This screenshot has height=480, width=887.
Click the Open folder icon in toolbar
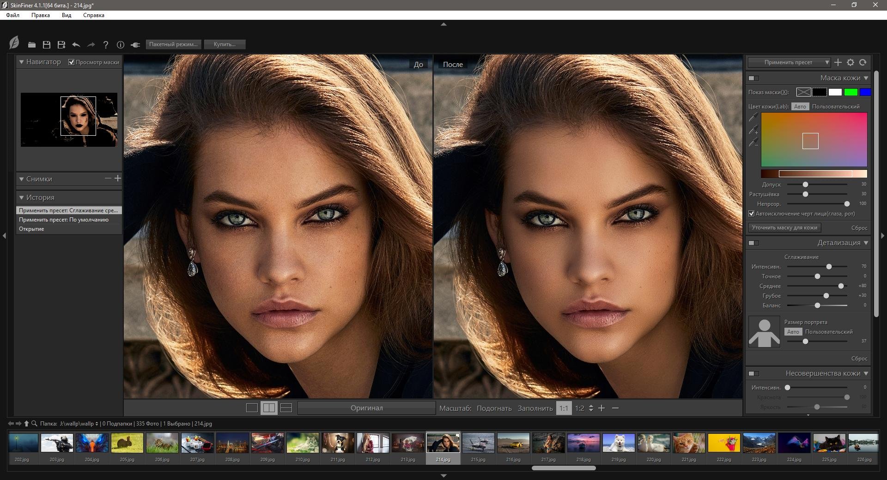pyautogui.click(x=31, y=45)
